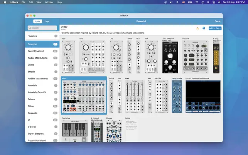Select the LFO module thumbnail

pyautogui.click(x=116, y=57)
